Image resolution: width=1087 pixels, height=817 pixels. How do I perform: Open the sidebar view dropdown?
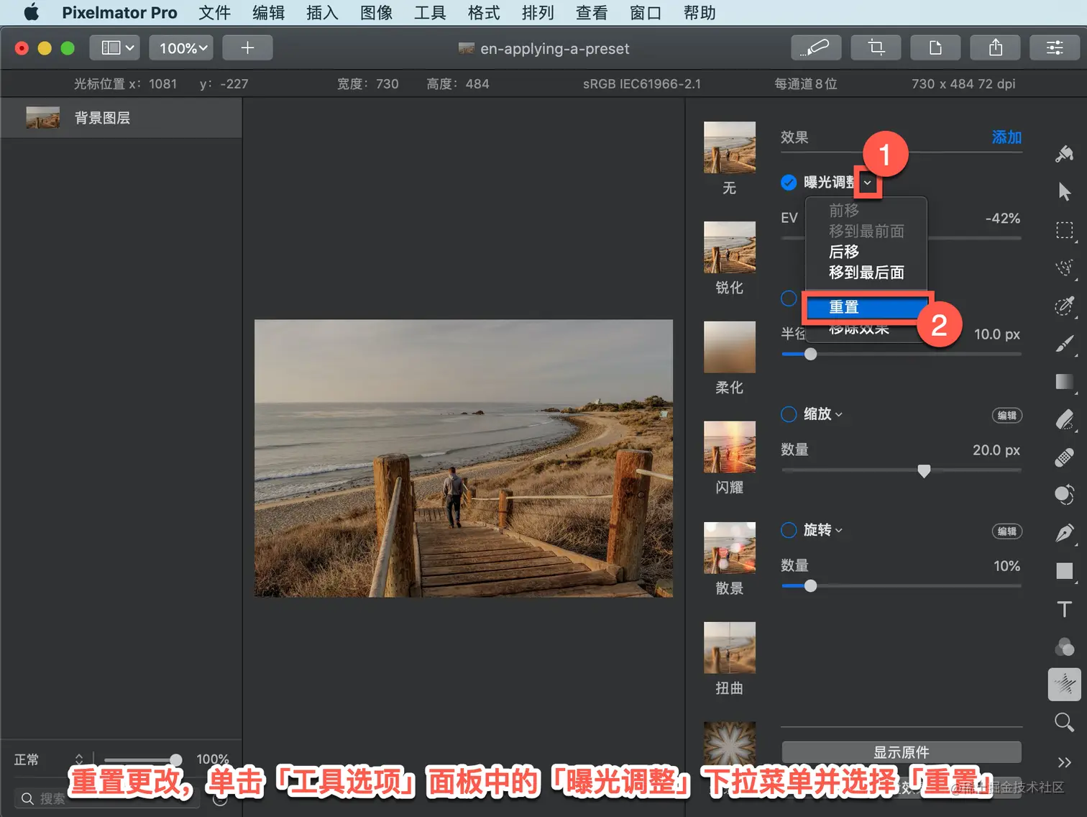[114, 48]
